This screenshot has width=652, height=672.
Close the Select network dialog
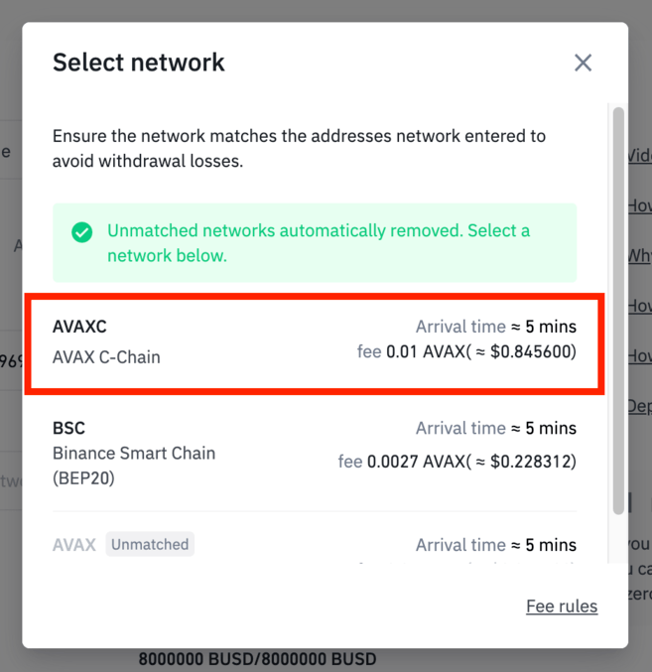coord(583,63)
